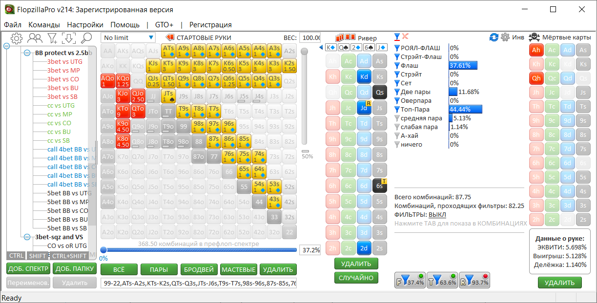This screenshot has height=303, width=597.
Task: Toggle the Qh dead card
Action: click(536, 78)
